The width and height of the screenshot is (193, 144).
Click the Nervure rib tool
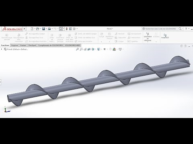click(119, 34)
